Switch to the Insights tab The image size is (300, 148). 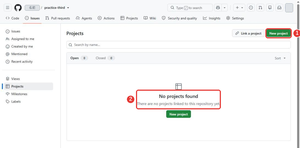coord(212,18)
